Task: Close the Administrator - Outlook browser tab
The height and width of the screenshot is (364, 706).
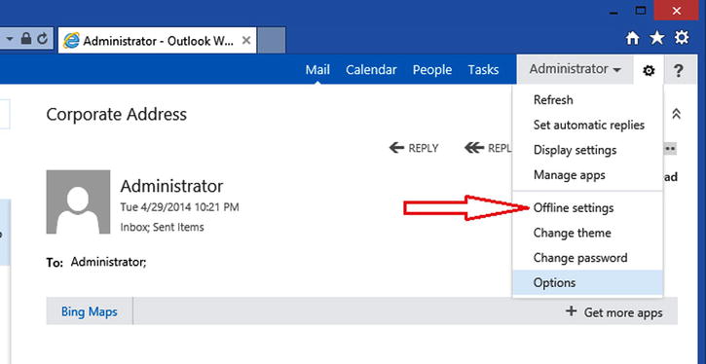Action: [245, 41]
